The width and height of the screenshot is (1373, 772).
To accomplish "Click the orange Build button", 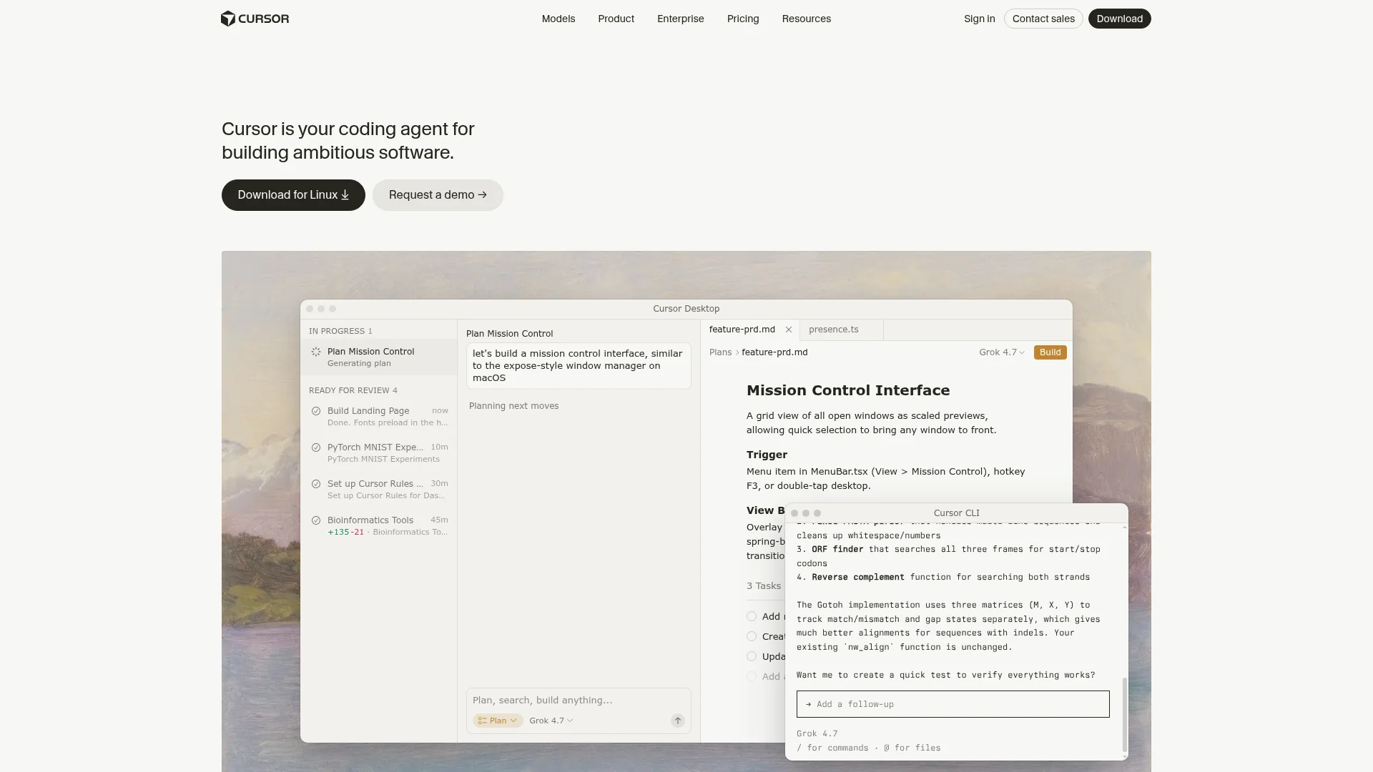I will click(1050, 352).
